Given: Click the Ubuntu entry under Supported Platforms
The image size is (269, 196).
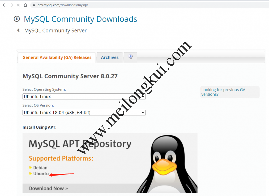Looking at the screenshot, I should tap(41, 174).
